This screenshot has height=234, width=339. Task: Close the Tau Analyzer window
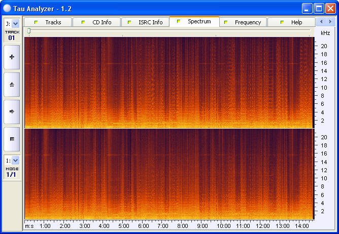(330, 9)
